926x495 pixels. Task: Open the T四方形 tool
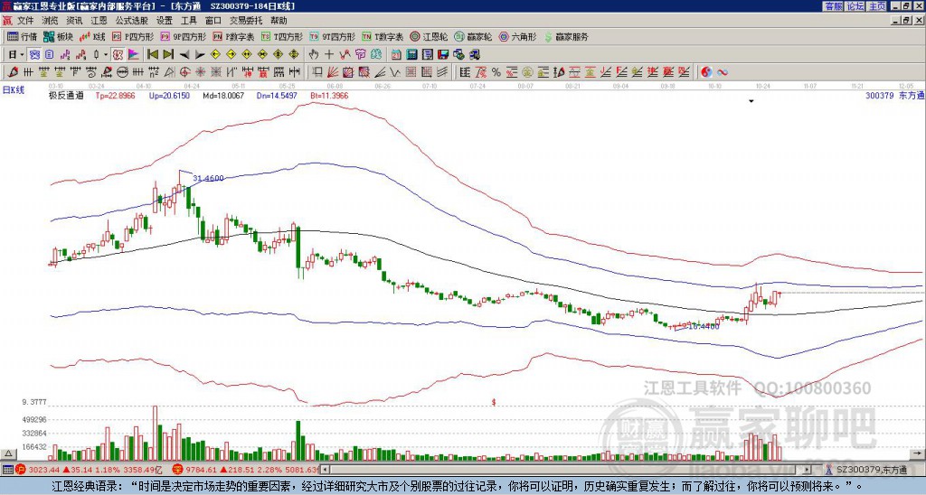coord(282,36)
